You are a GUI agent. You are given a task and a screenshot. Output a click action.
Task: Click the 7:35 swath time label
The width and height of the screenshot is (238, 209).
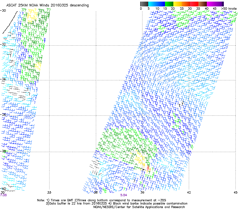click(3, 195)
